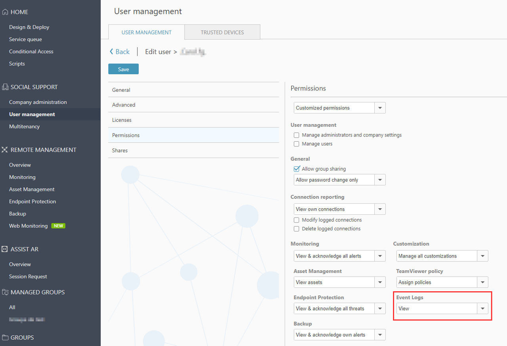Tick Delete logged connections checkbox

click(x=296, y=229)
